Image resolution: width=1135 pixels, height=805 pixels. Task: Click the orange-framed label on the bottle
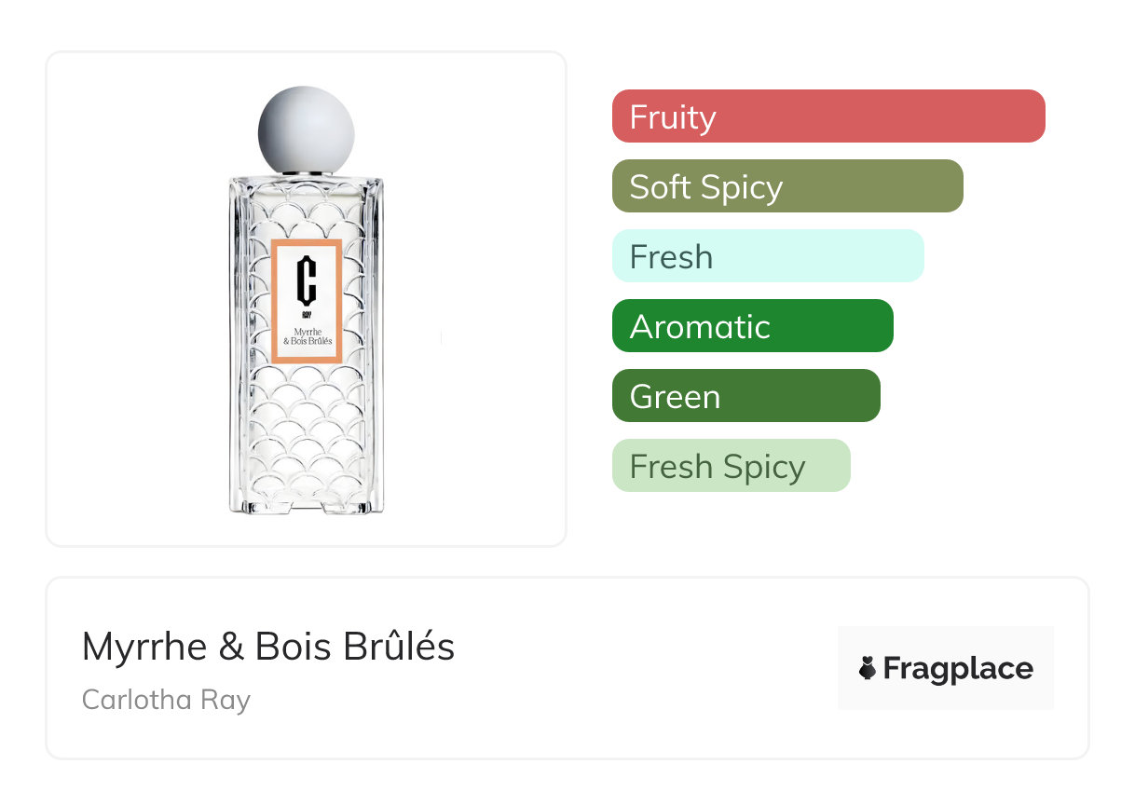pyautogui.click(x=307, y=300)
